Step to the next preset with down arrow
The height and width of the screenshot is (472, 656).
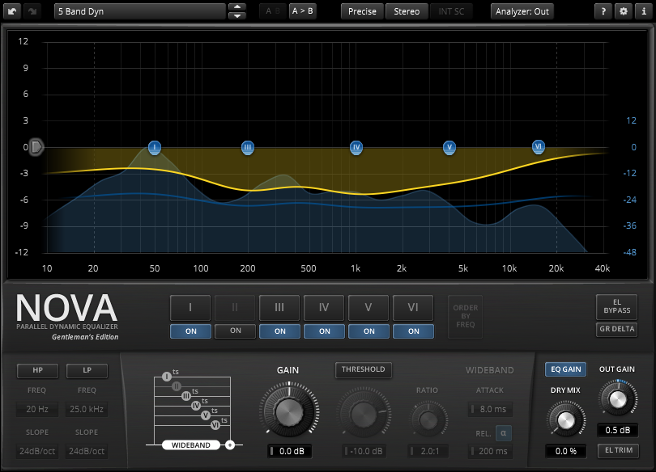(x=237, y=16)
